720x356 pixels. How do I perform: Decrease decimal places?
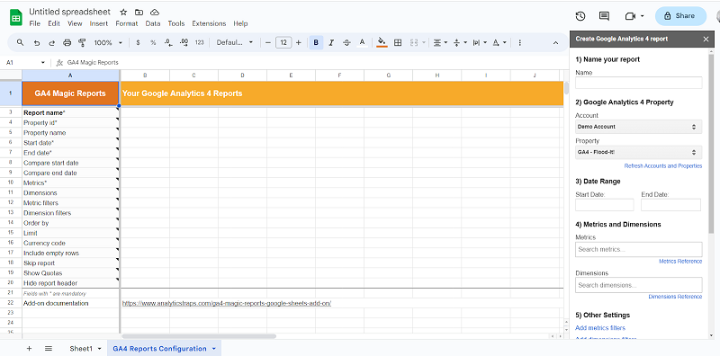pos(168,42)
